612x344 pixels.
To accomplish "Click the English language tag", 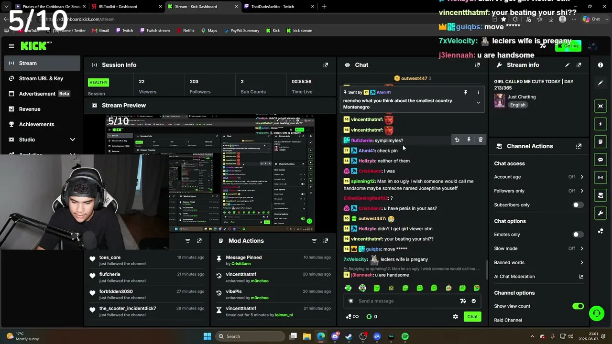I will 517,105.
